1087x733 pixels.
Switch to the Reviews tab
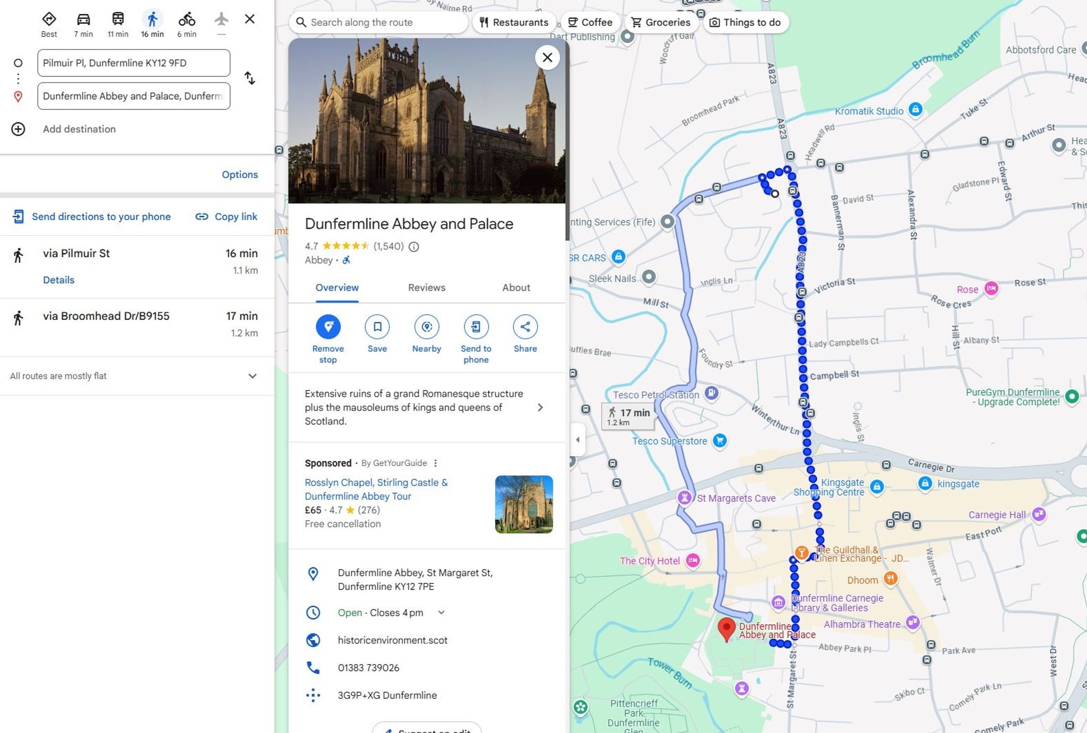(427, 287)
